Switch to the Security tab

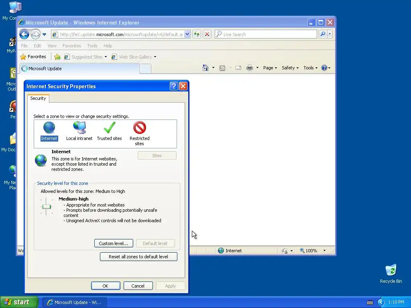pos(38,98)
